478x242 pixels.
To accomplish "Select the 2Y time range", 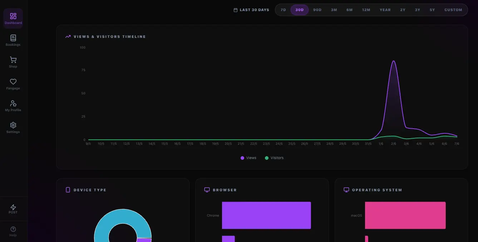I will tap(403, 10).
